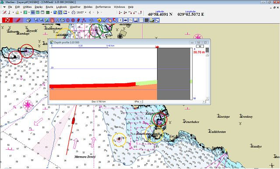Select the red arrow pointer tool
Screen dimensions: 280x169
(115, 20)
